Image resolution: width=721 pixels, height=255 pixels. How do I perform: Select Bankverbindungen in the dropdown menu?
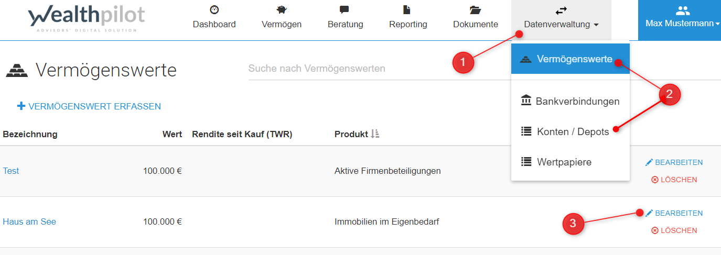571,101
